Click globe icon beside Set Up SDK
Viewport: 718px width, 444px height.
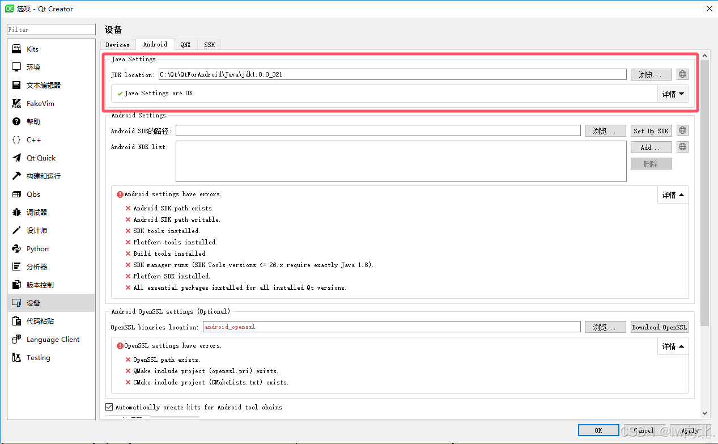(x=682, y=130)
